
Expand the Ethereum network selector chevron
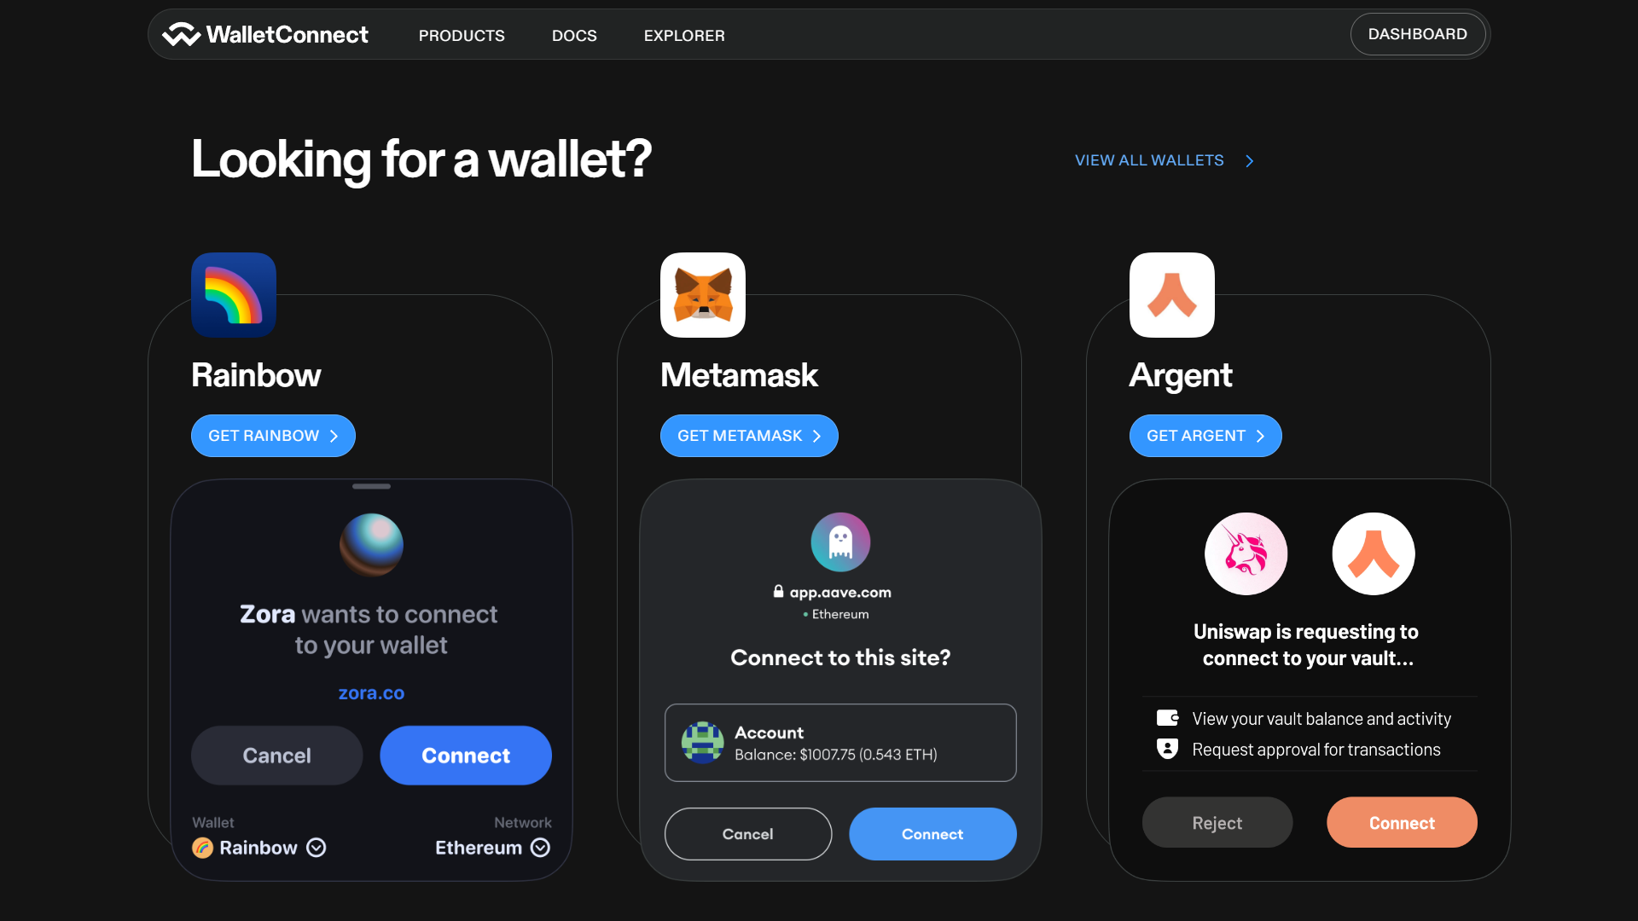[541, 848]
